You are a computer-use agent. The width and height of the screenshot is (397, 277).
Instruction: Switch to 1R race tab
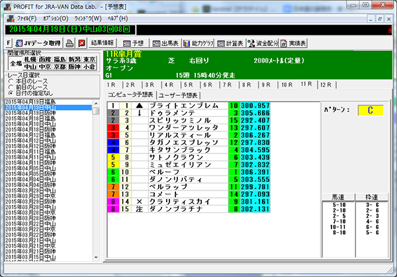click(112, 85)
